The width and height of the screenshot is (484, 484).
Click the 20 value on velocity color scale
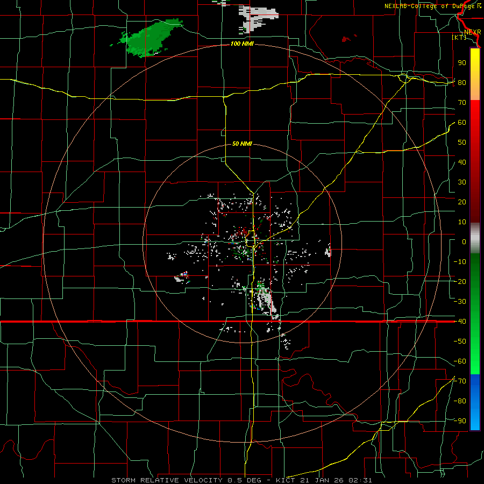pyautogui.click(x=462, y=202)
